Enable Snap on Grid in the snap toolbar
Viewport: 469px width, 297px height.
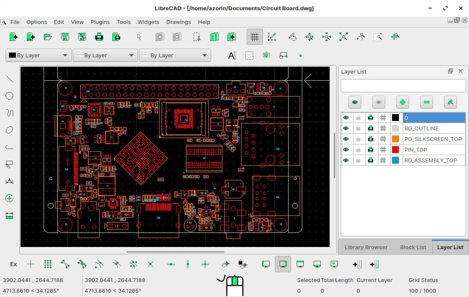coord(48,264)
